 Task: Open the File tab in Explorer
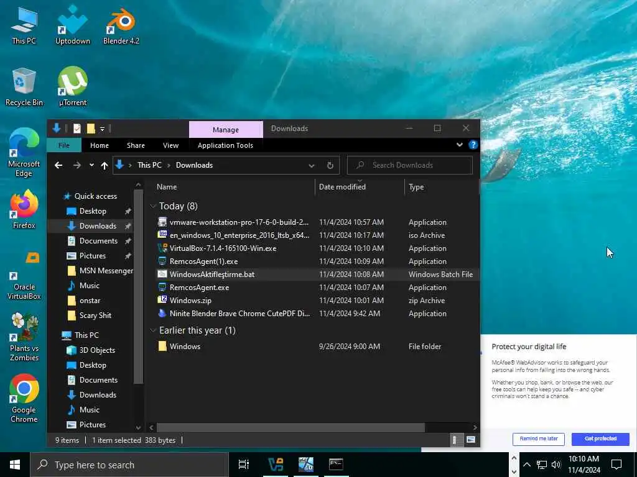click(x=64, y=145)
